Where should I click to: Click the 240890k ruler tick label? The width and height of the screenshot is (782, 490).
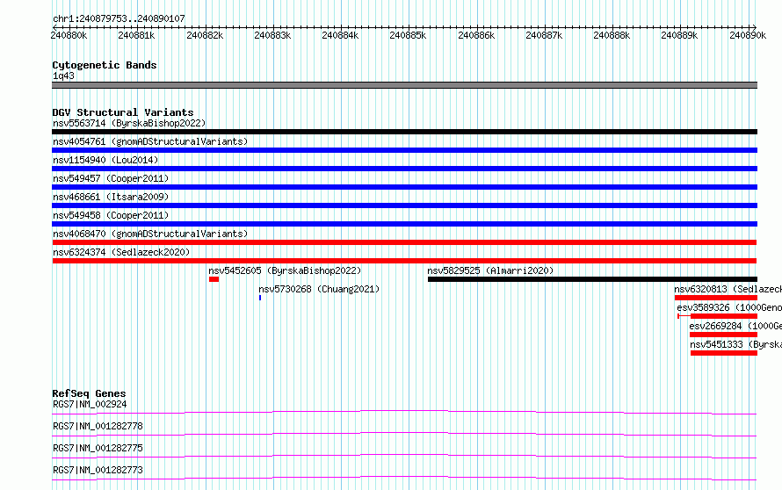pyautogui.click(x=748, y=35)
